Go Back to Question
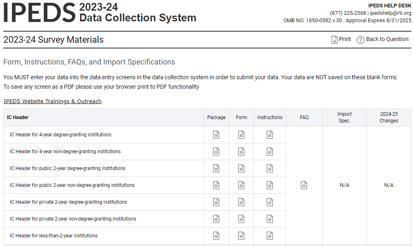This screenshot has height=246, width=413. click(x=382, y=39)
